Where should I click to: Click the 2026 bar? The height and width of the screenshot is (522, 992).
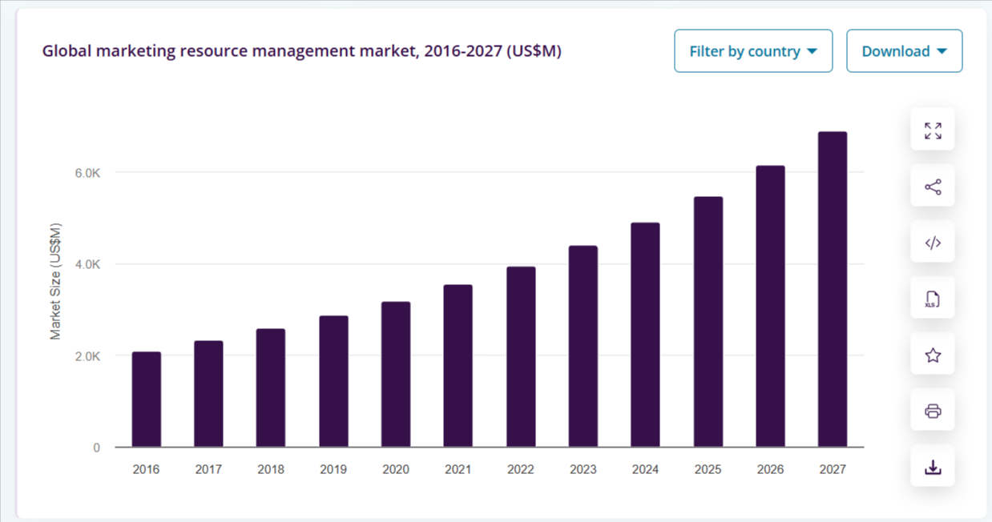pos(770,307)
